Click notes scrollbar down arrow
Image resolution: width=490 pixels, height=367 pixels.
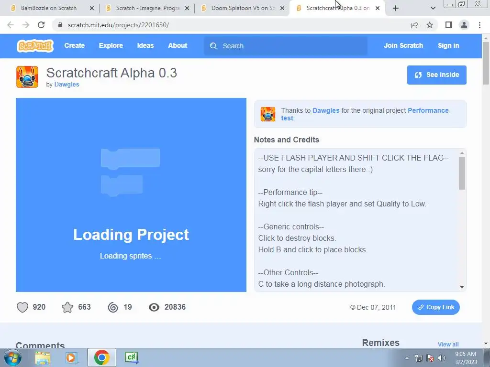coord(462,287)
